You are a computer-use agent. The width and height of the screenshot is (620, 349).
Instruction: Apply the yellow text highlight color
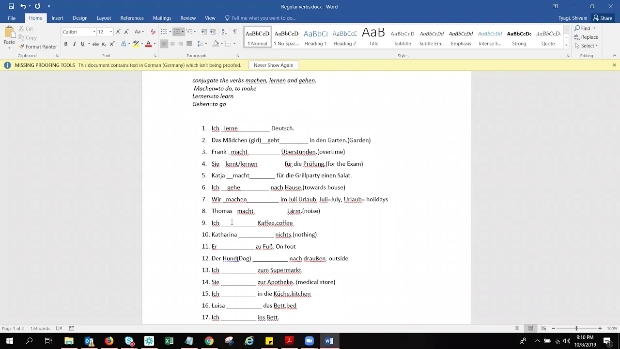click(x=136, y=44)
